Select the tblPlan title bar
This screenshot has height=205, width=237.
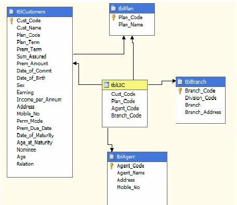pyautogui.click(x=132, y=8)
